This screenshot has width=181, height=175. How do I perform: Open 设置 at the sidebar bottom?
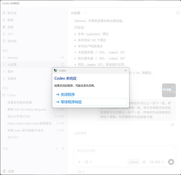tap(11, 171)
